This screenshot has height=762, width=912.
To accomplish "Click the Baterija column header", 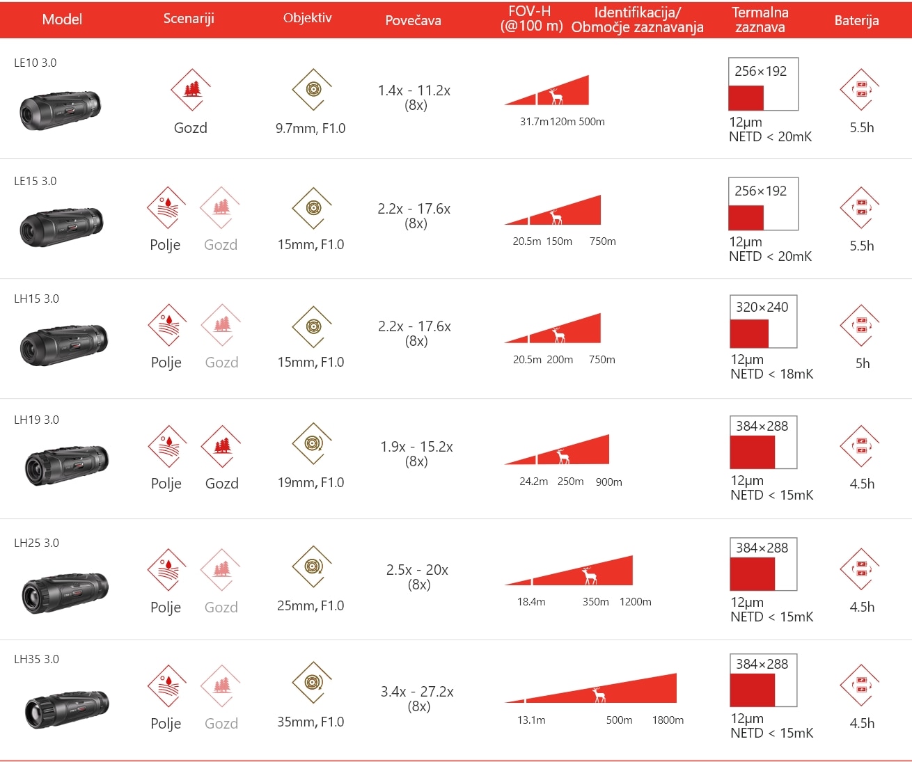I will click(x=856, y=20).
